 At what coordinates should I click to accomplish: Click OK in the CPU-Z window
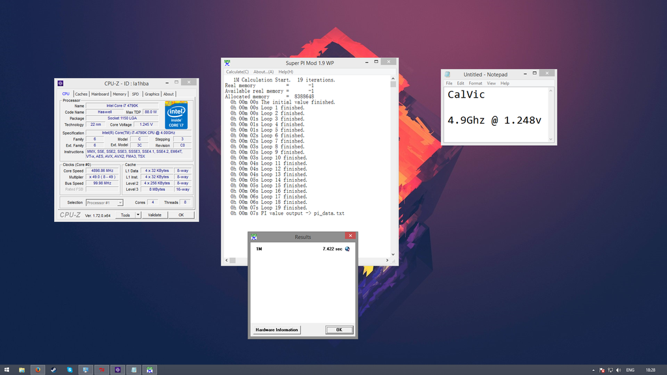pos(181,215)
